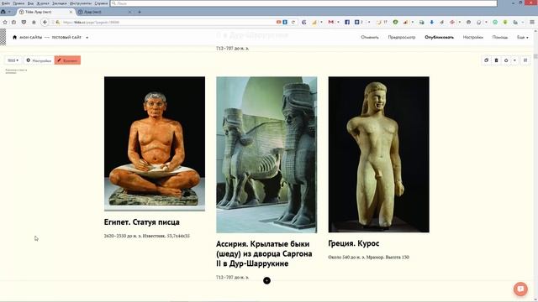Click the bar chart extension icon
Viewport: 538px width, 302px height.
click(405, 23)
